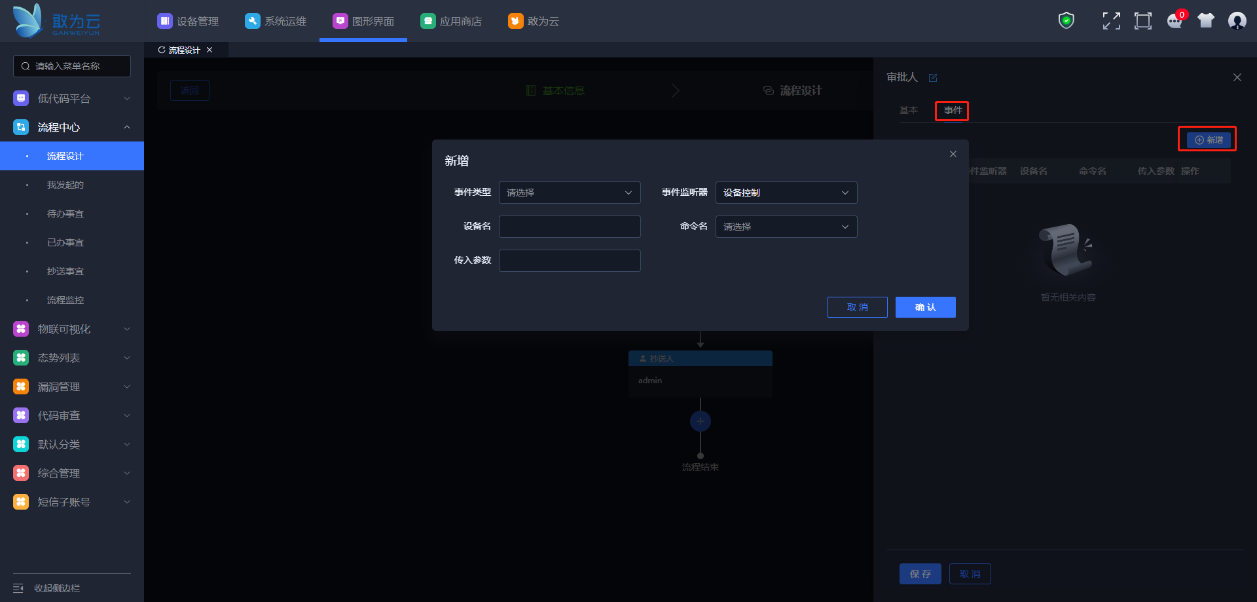Toggle fullscreen with the expand arrows icon
The width and height of the screenshot is (1257, 602).
point(1111,21)
